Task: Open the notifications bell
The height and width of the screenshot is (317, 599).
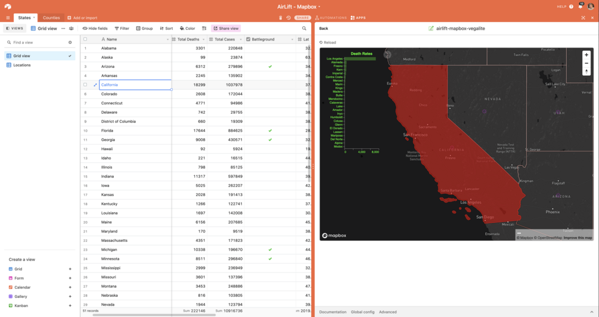Action: pos(581,6)
